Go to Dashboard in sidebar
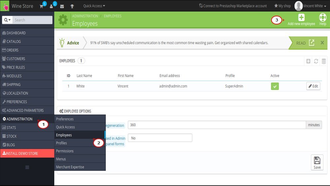 coord(27,33)
